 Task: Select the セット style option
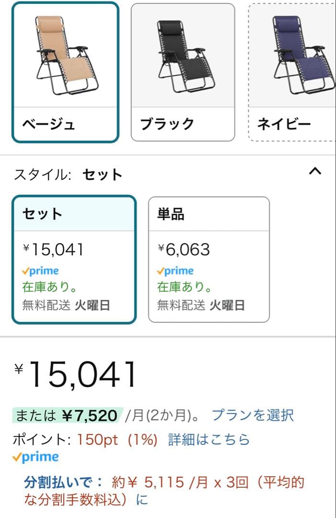pos(74,259)
